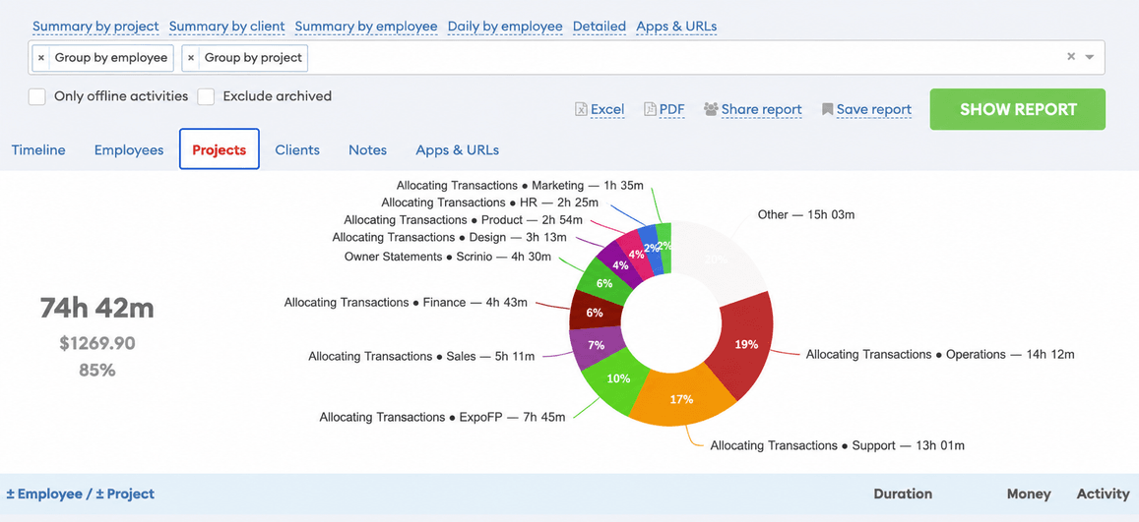1139x522 pixels.
Task: Click the Design — 3h 13m label
Action: point(450,236)
